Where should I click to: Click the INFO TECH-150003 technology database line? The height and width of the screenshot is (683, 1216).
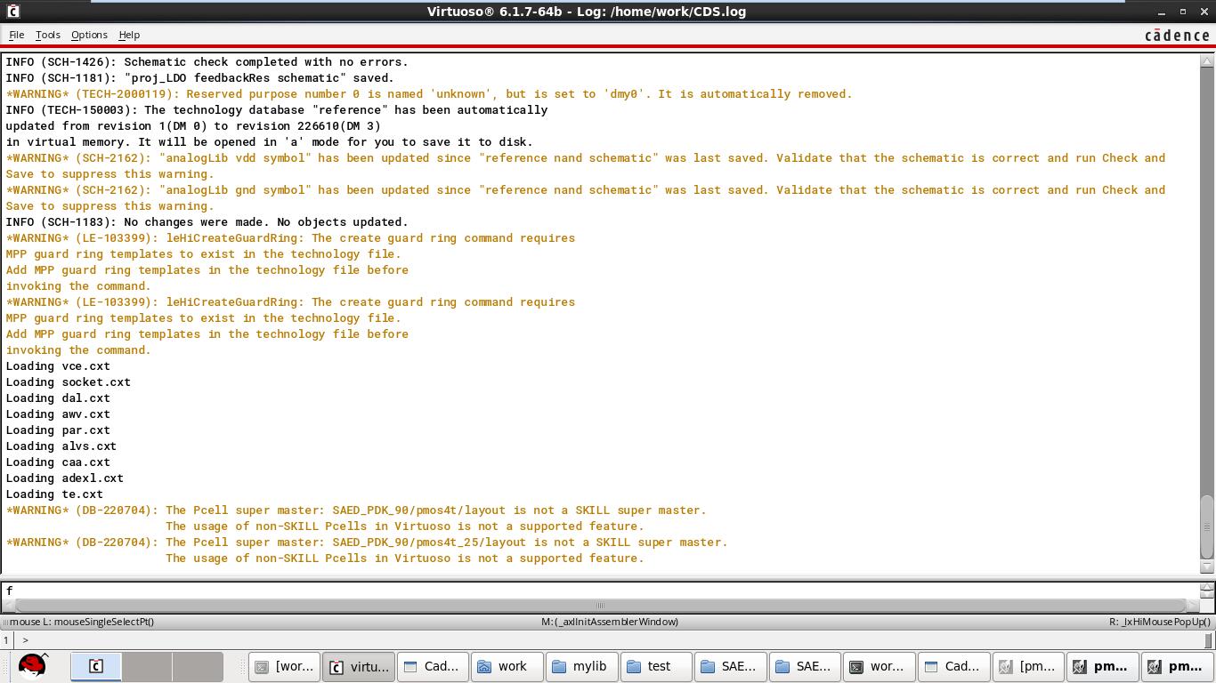point(276,110)
